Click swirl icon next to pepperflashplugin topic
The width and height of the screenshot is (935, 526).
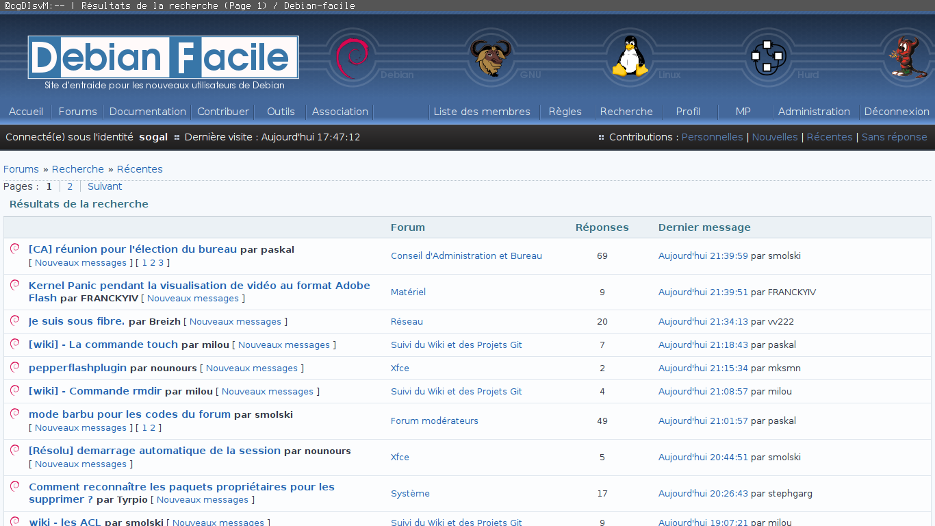click(15, 367)
